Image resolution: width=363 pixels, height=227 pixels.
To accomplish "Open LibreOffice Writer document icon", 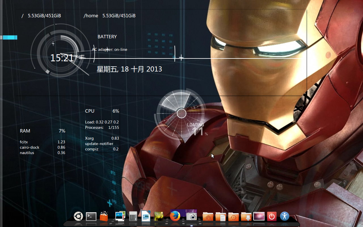I will (146, 216).
